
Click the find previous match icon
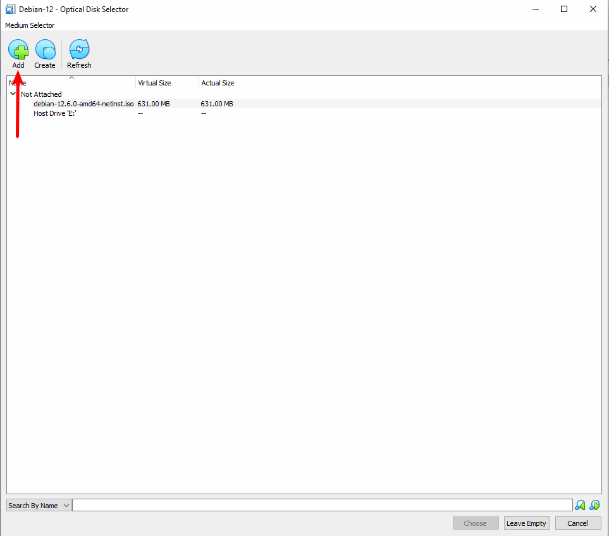(x=580, y=505)
